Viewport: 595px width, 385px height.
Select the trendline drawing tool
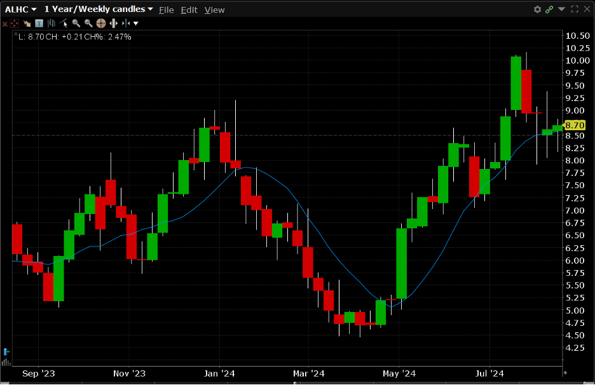pos(64,24)
